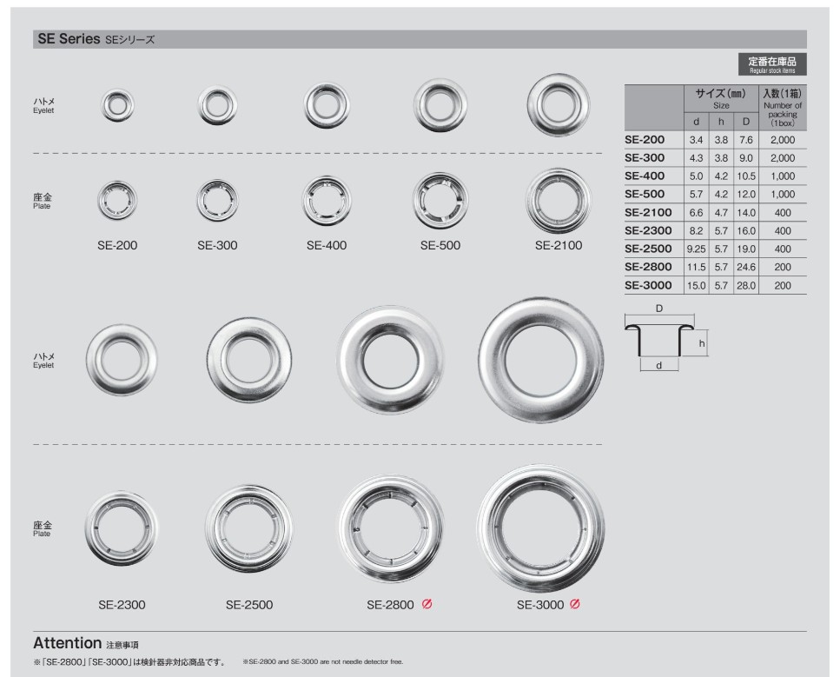Screen dimensions: 840x677
Task: Click the red symbol beside SE-3000 label
Action: tap(575, 605)
